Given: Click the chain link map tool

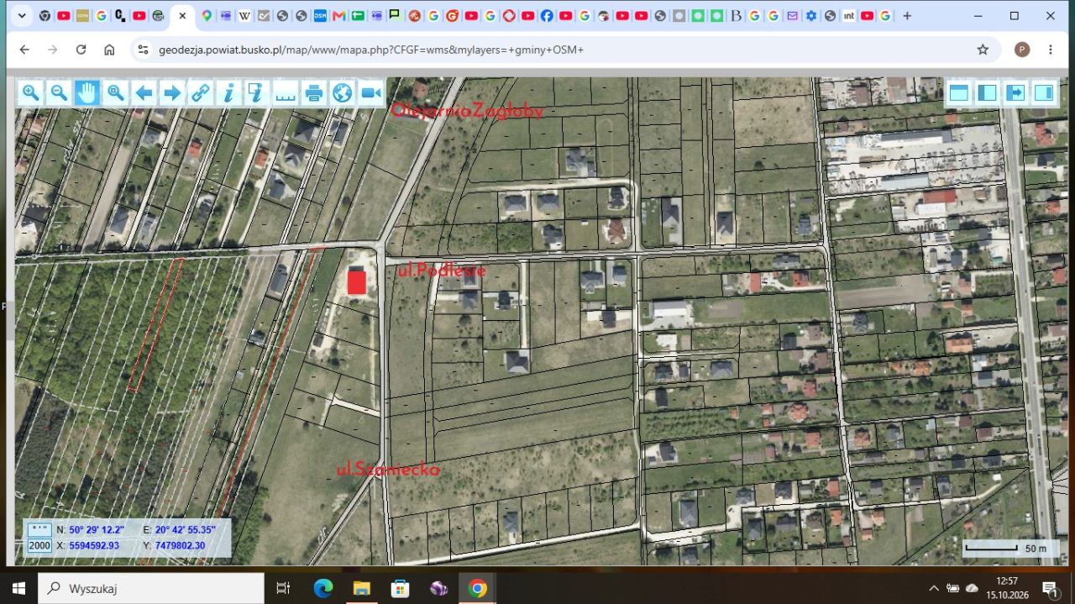Looking at the screenshot, I should 201,92.
